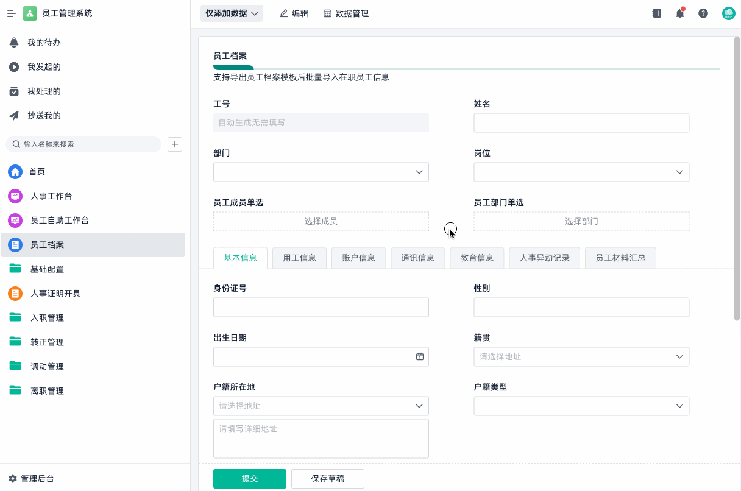Open the 仅添加数据 dropdown
Image resolution: width=741 pixels, height=491 pixels.
pyautogui.click(x=232, y=13)
